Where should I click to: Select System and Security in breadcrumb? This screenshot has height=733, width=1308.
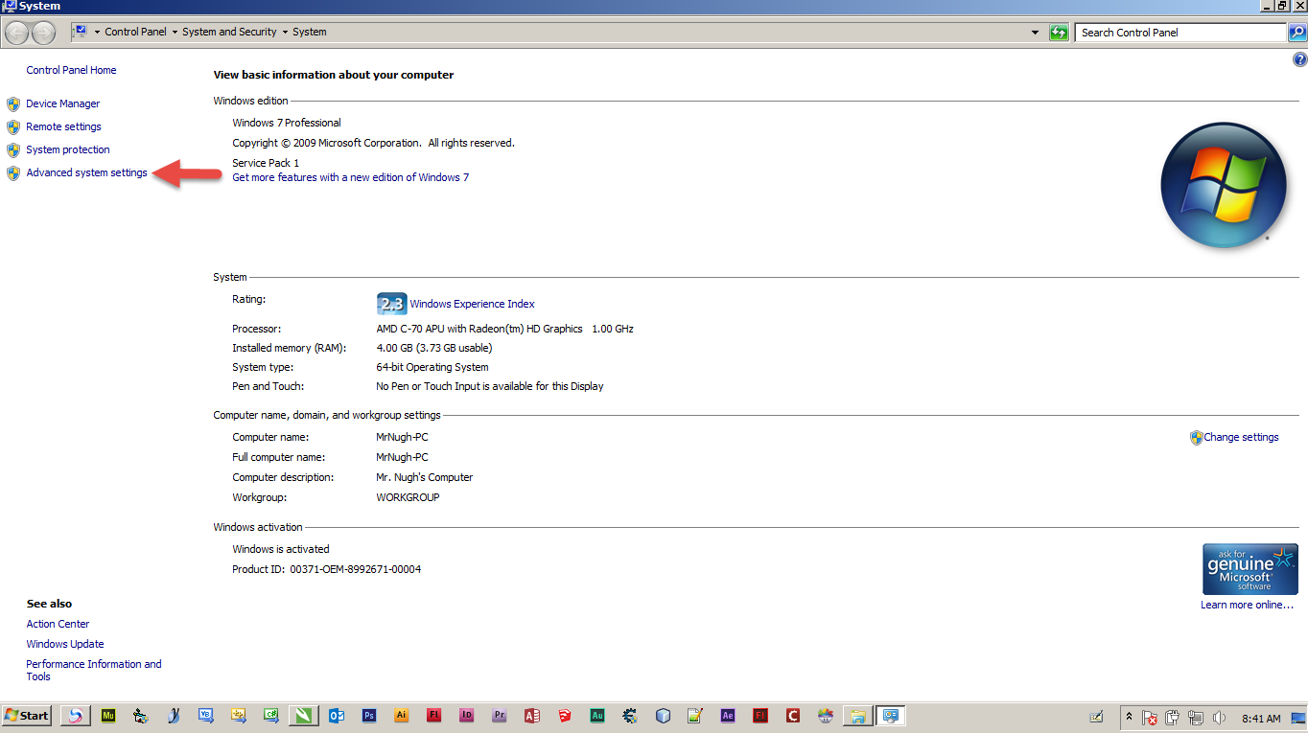point(229,32)
